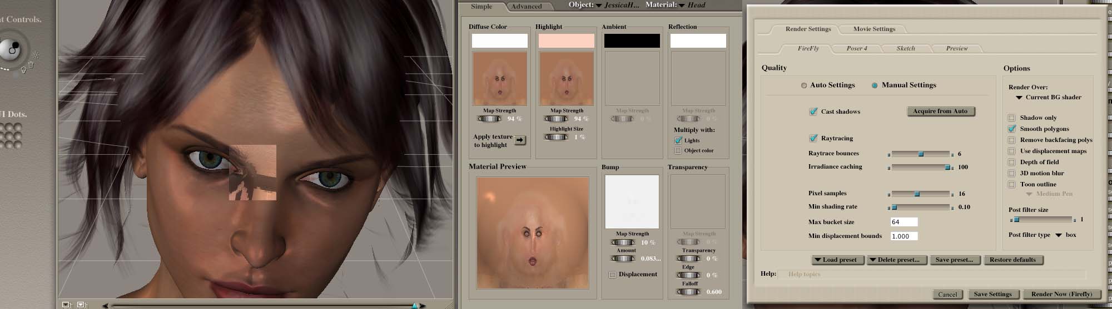Screen dimensions: 1112x309
Task: Open light properties sun-shaped icon
Action: [x=36, y=55]
